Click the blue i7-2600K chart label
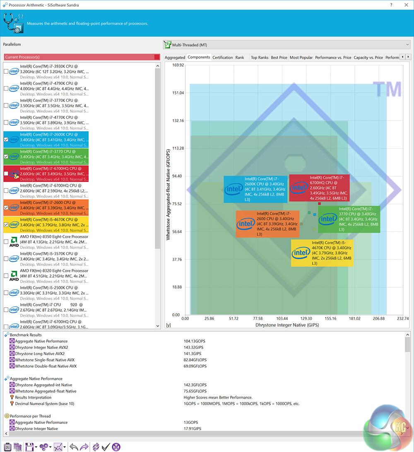This screenshot has width=414, height=452. (x=255, y=189)
